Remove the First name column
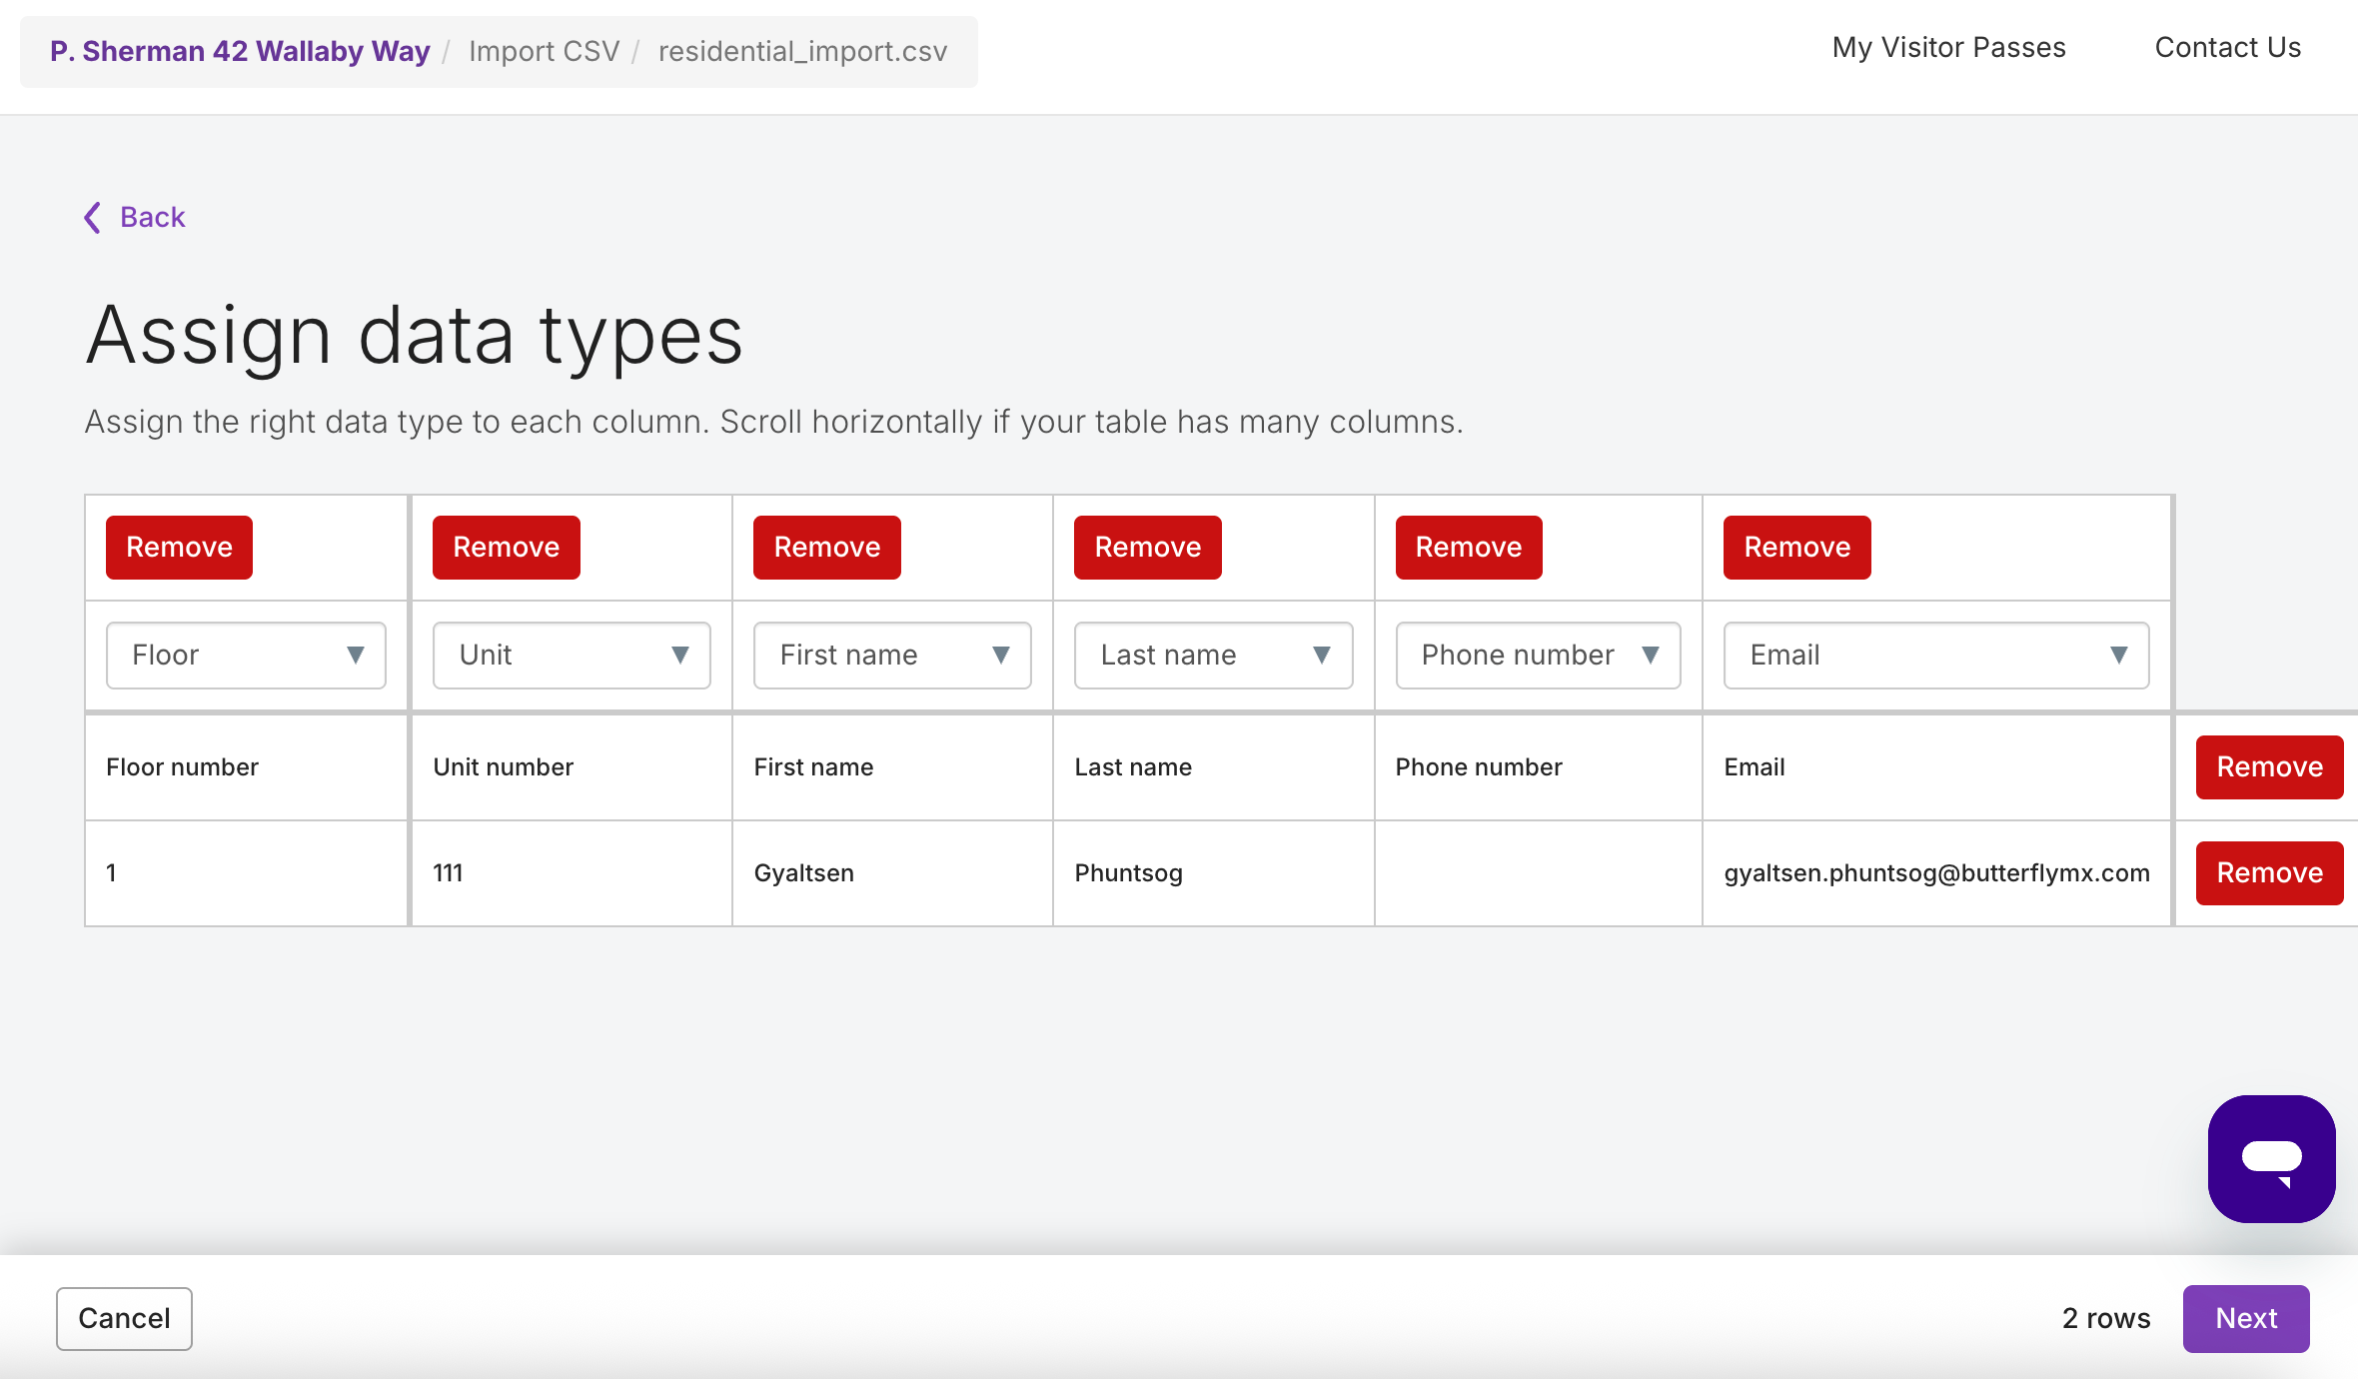 (x=826, y=548)
